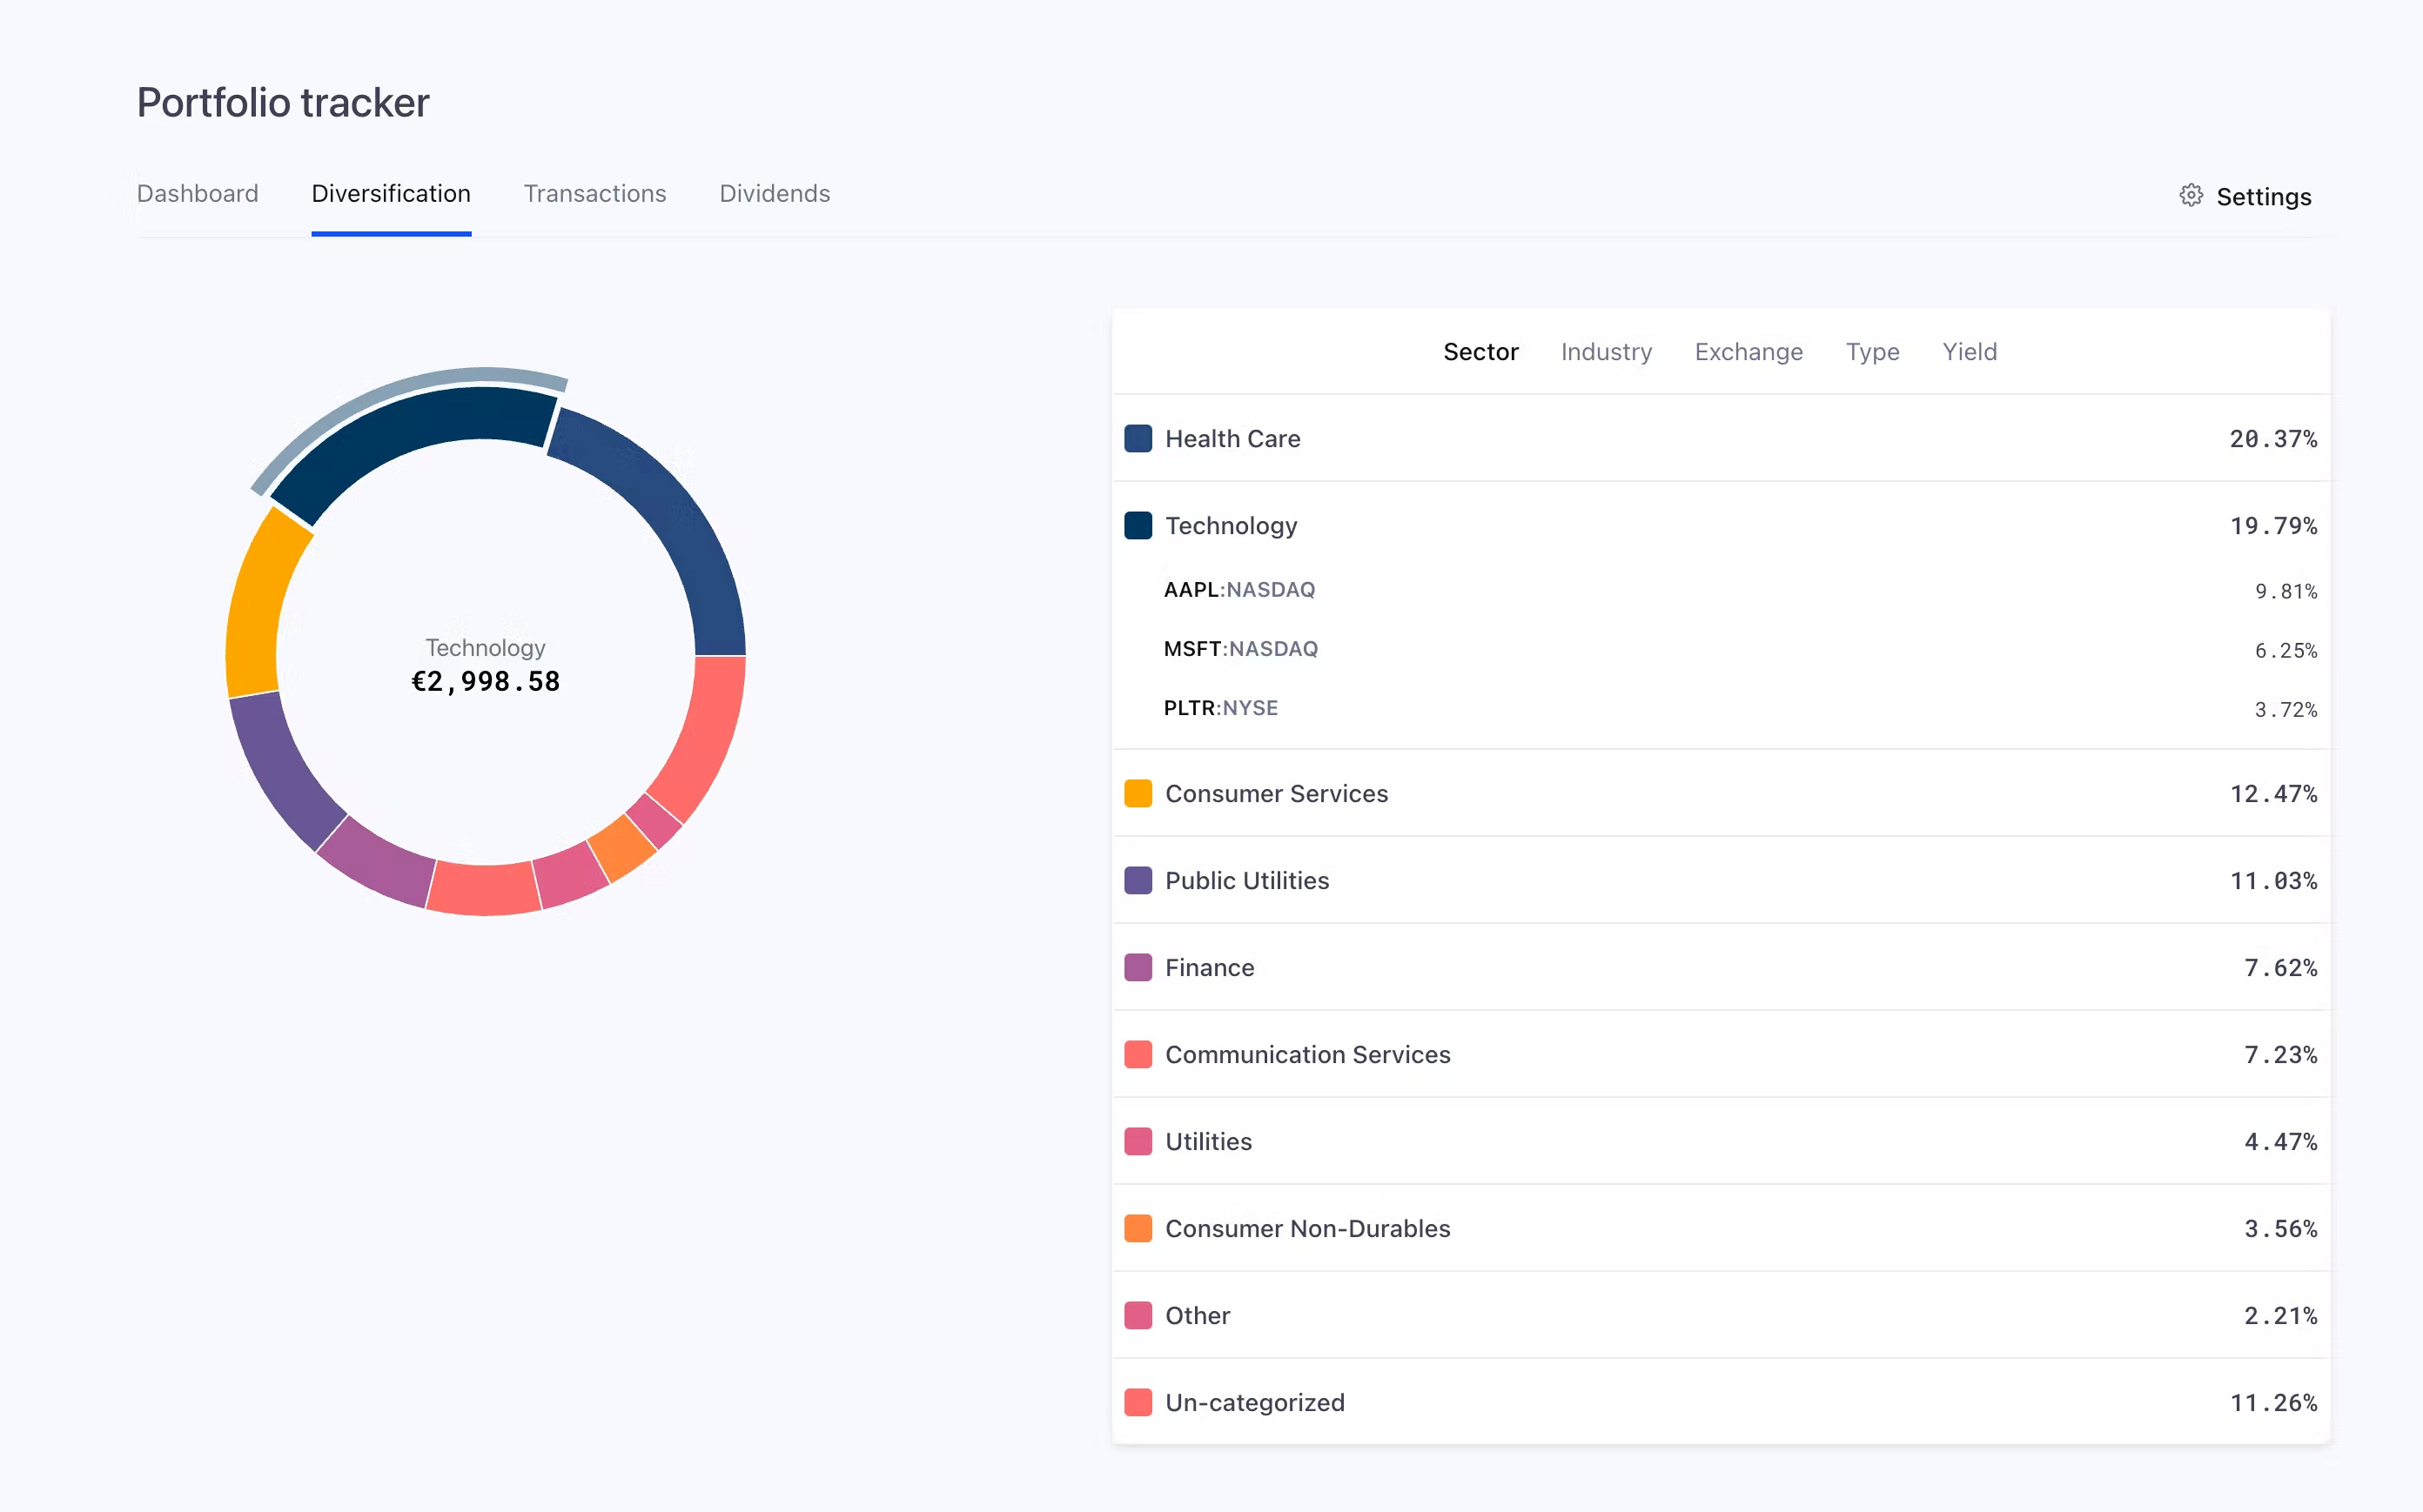Expand the Public Utilities row
The image size is (2423, 1512).
(1246, 881)
